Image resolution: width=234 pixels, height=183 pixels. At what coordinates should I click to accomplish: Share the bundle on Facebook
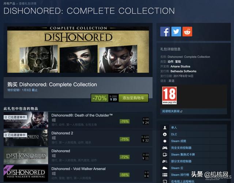click(x=165, y=32)
